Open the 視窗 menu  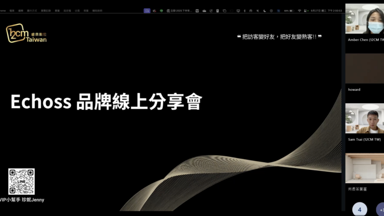click(86, 11)
